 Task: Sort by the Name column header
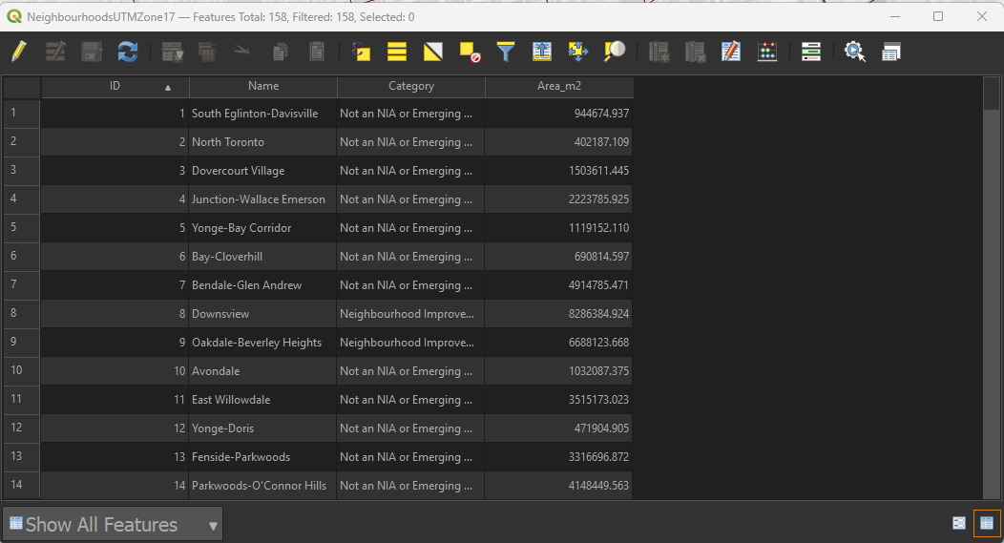(263, 87)
